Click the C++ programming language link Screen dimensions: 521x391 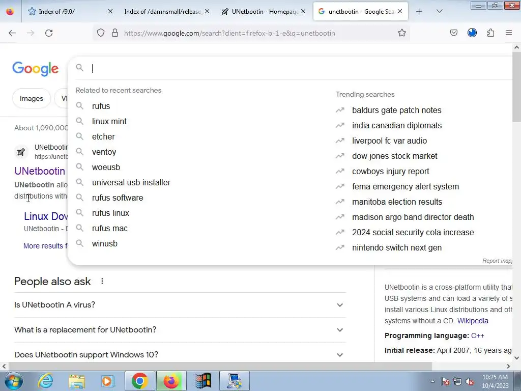coord(477,336)
